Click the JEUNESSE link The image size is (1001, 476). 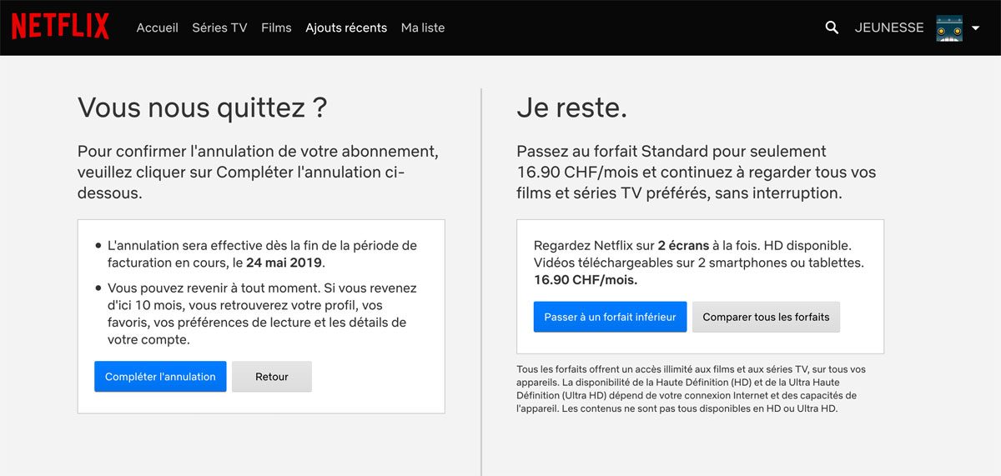coord(889,28)
